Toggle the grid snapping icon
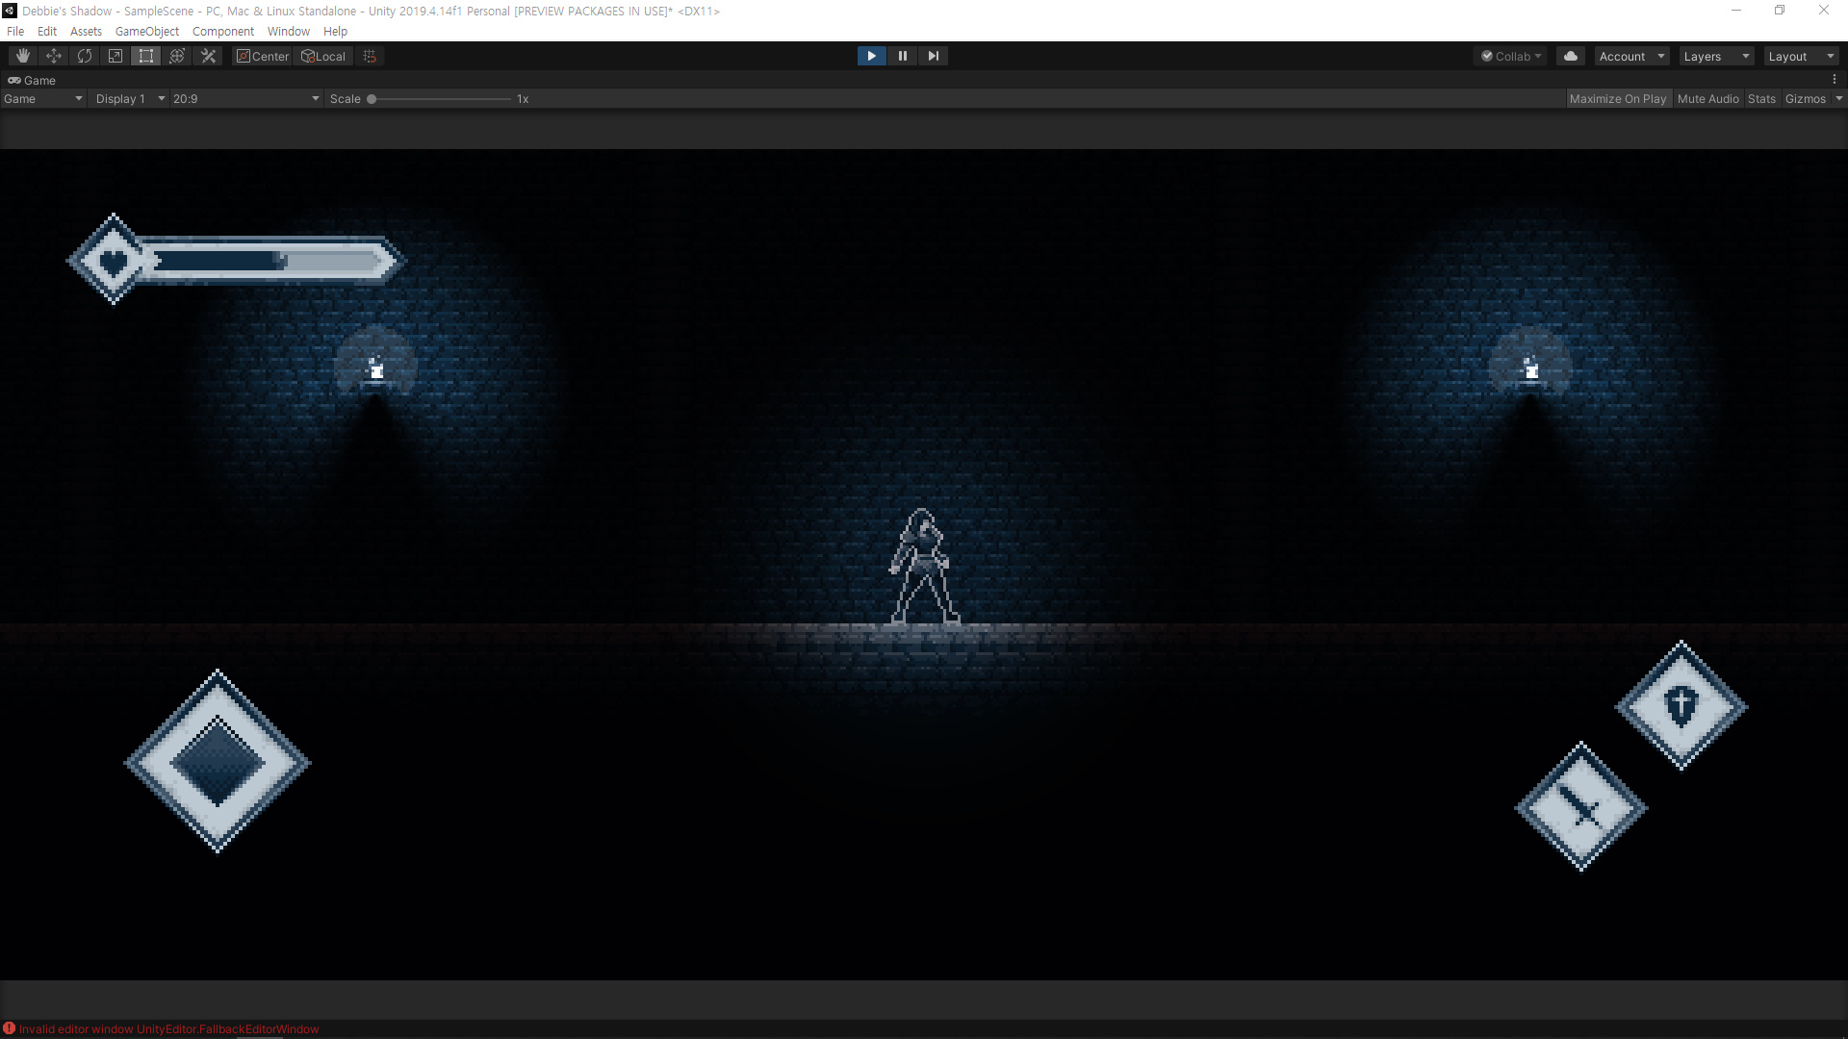Image resolution: width=1848 pixels, height=1039 pixels. coord(370,56)
